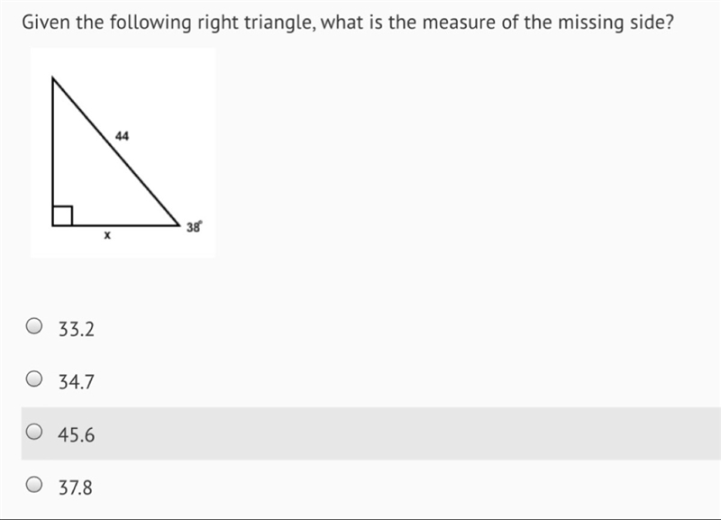Click the 34.7 answer label text
721x520 pixels.
click(77, 382)
